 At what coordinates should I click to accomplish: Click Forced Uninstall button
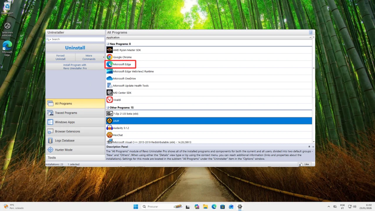click(x=60, y=57)
